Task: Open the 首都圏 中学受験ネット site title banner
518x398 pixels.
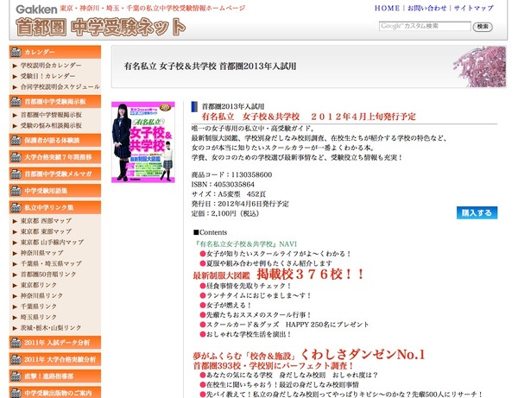Action: (100, 27)
